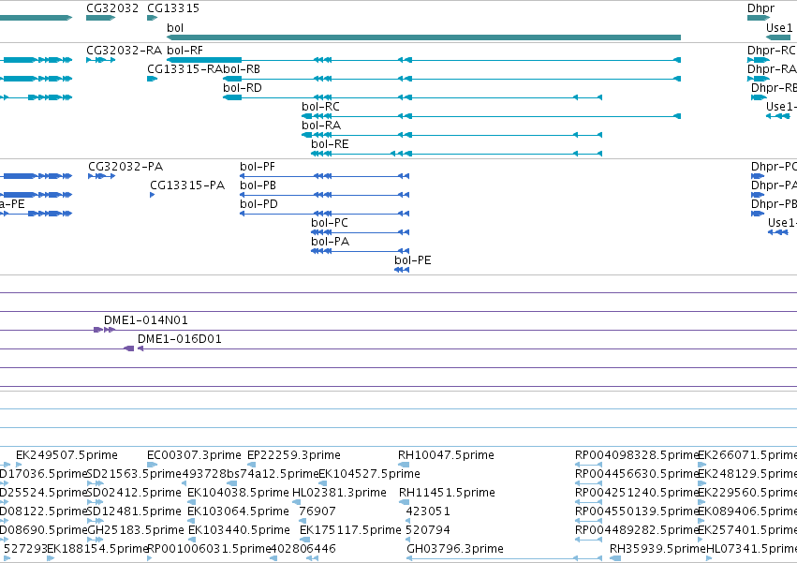Select transcript bol-RC
Viewport: 797px width, 563px height.
pyautogui.click(x=491, y=116)
